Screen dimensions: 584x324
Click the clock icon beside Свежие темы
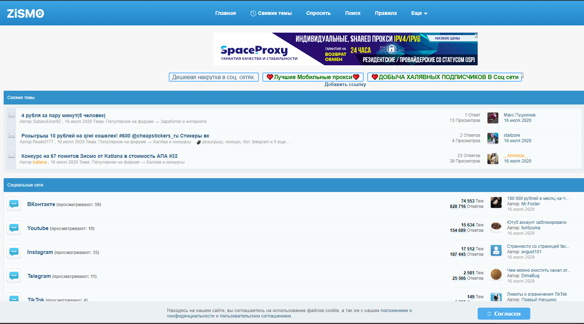253,13
